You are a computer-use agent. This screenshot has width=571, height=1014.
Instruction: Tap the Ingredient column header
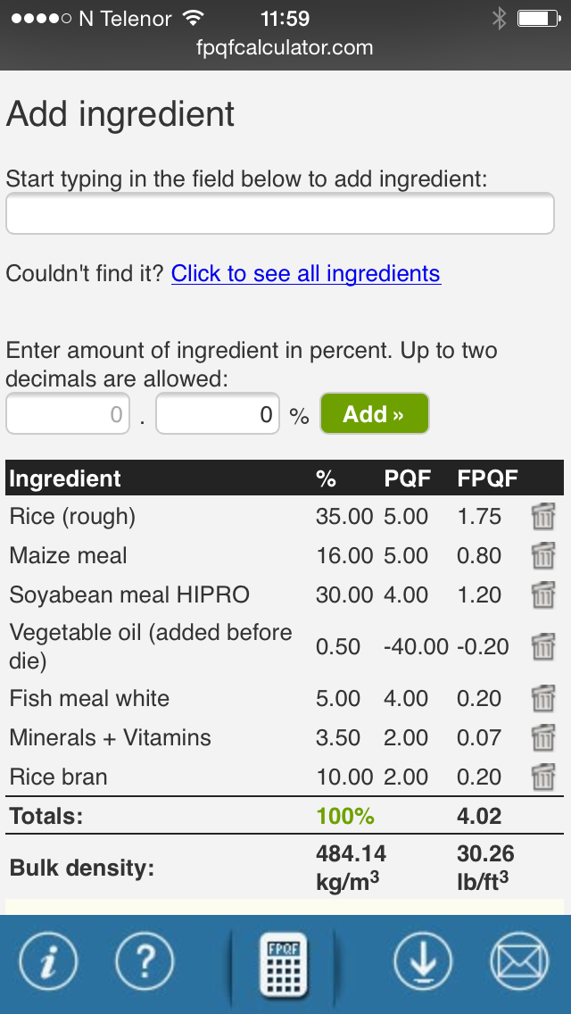pos(65,478)
